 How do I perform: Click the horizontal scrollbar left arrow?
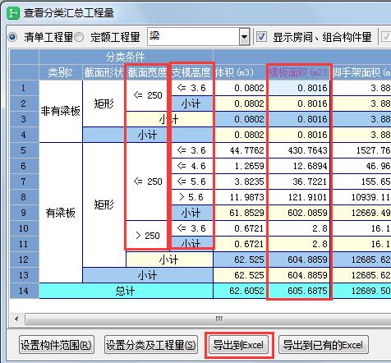click(x=17, y=319)
